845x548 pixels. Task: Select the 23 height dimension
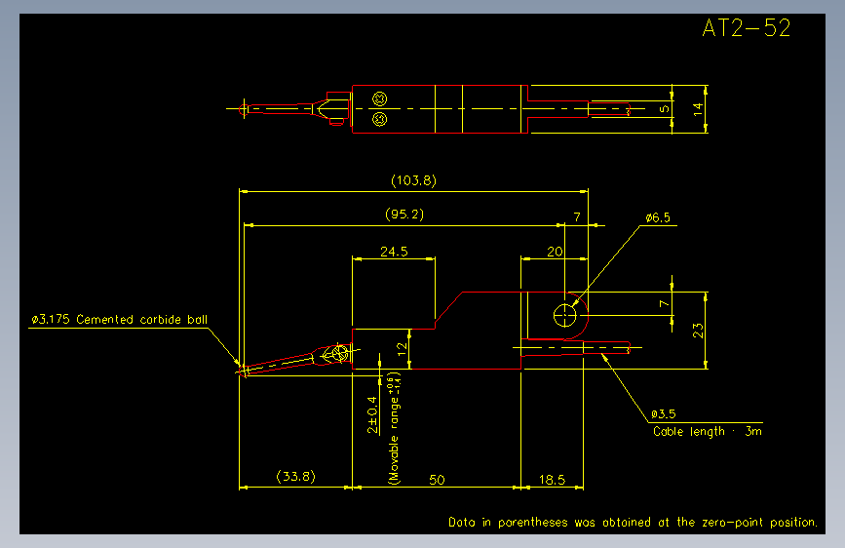point(698,331)
